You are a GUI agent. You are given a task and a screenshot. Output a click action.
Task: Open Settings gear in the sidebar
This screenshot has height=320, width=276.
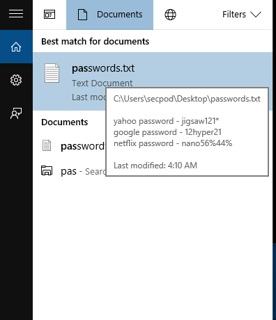pos(16,80)
